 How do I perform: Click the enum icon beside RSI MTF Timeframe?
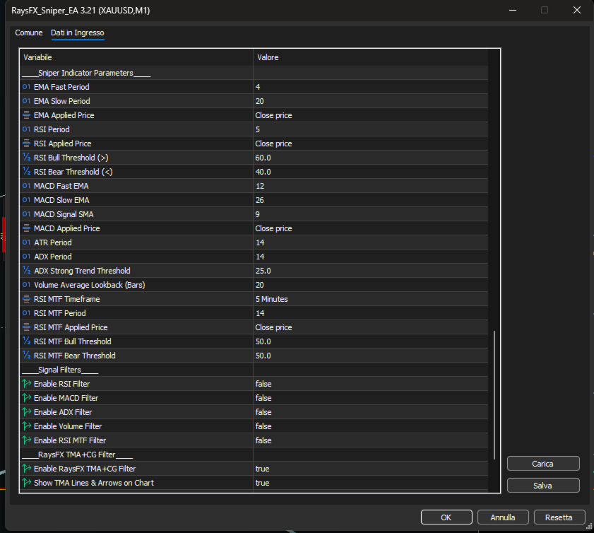26,299
